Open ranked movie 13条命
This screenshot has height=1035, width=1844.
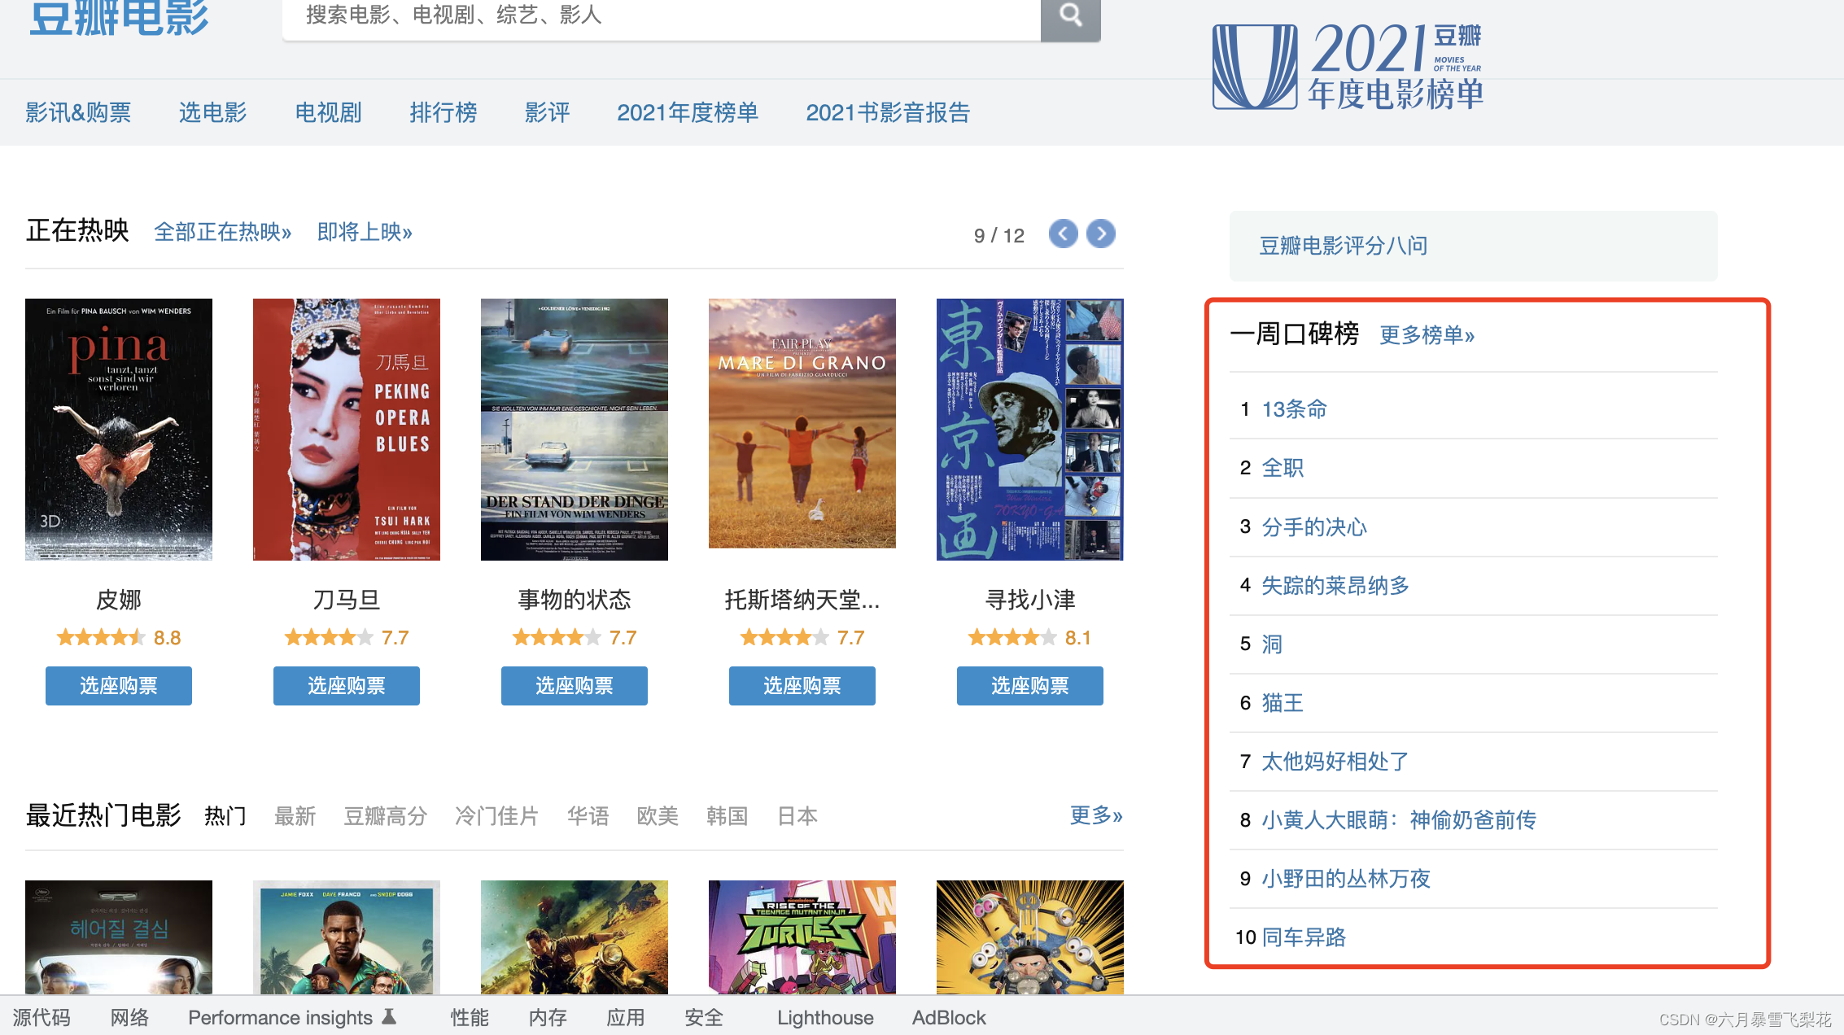(x=1295, y=409)
